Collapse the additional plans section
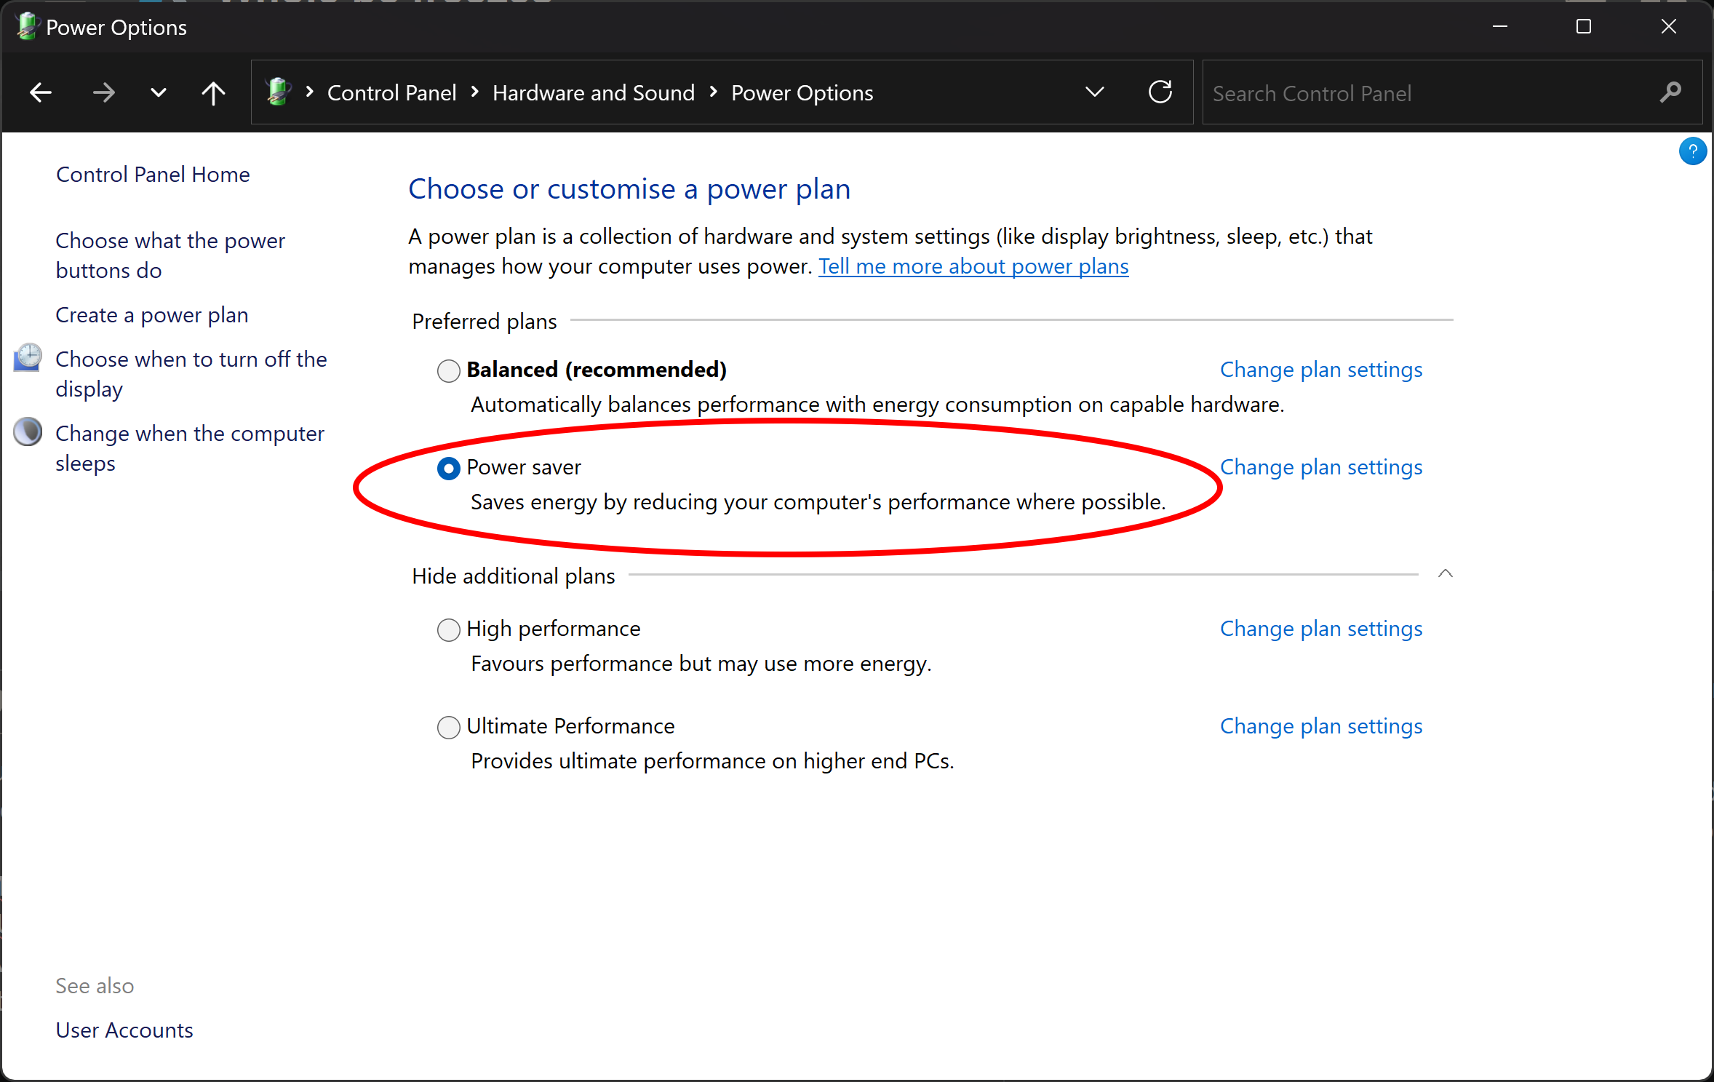 click(1445, 574)
